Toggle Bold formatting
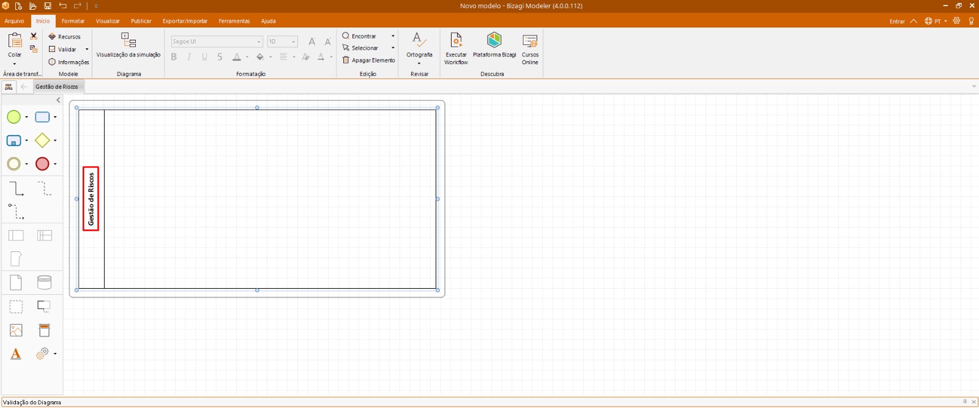Screen dimensions: 979x408 (174, 57)
